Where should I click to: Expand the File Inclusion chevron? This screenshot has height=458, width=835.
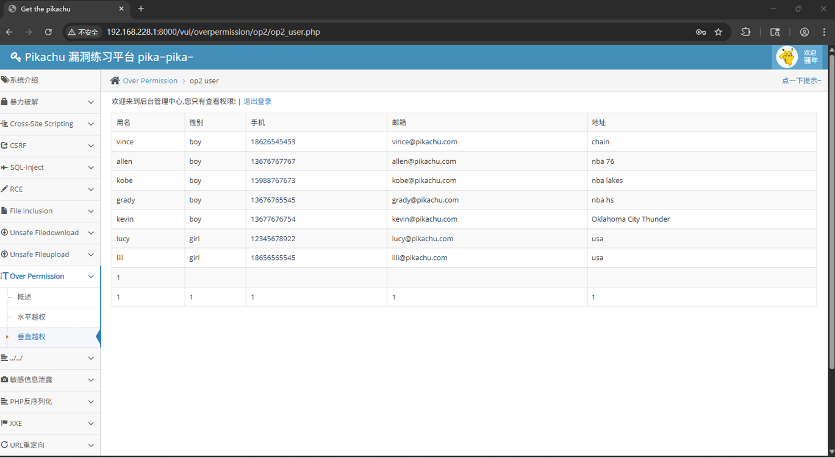pos(91,211)
